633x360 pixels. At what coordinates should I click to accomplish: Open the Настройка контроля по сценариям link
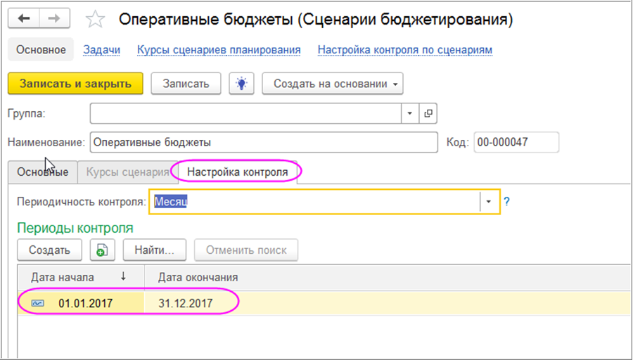[x=404, y=50]
